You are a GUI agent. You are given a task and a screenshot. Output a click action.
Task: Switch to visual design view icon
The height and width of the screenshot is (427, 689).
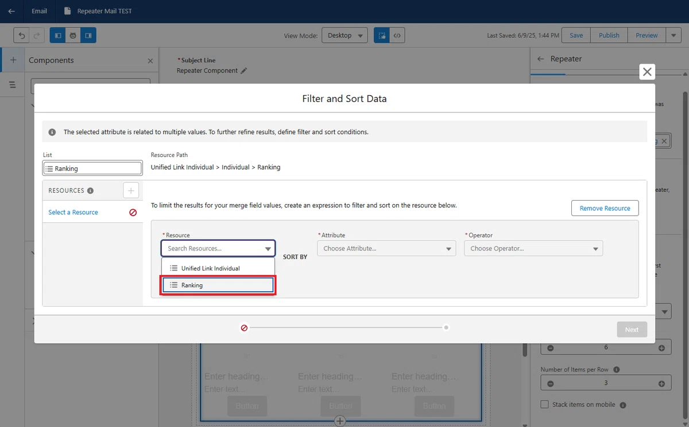tap(381, 36)
